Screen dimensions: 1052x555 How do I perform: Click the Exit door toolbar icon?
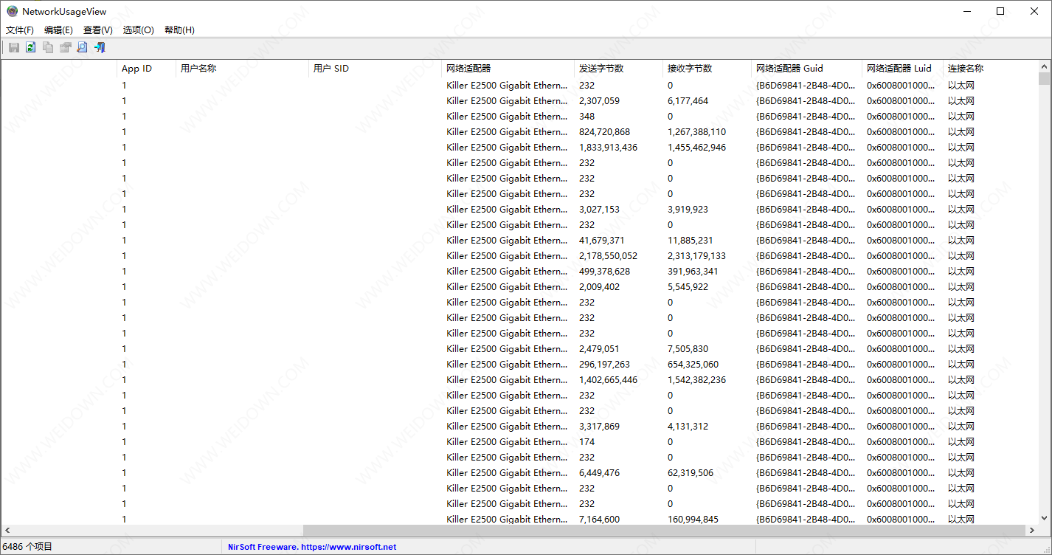click(100, 48)
